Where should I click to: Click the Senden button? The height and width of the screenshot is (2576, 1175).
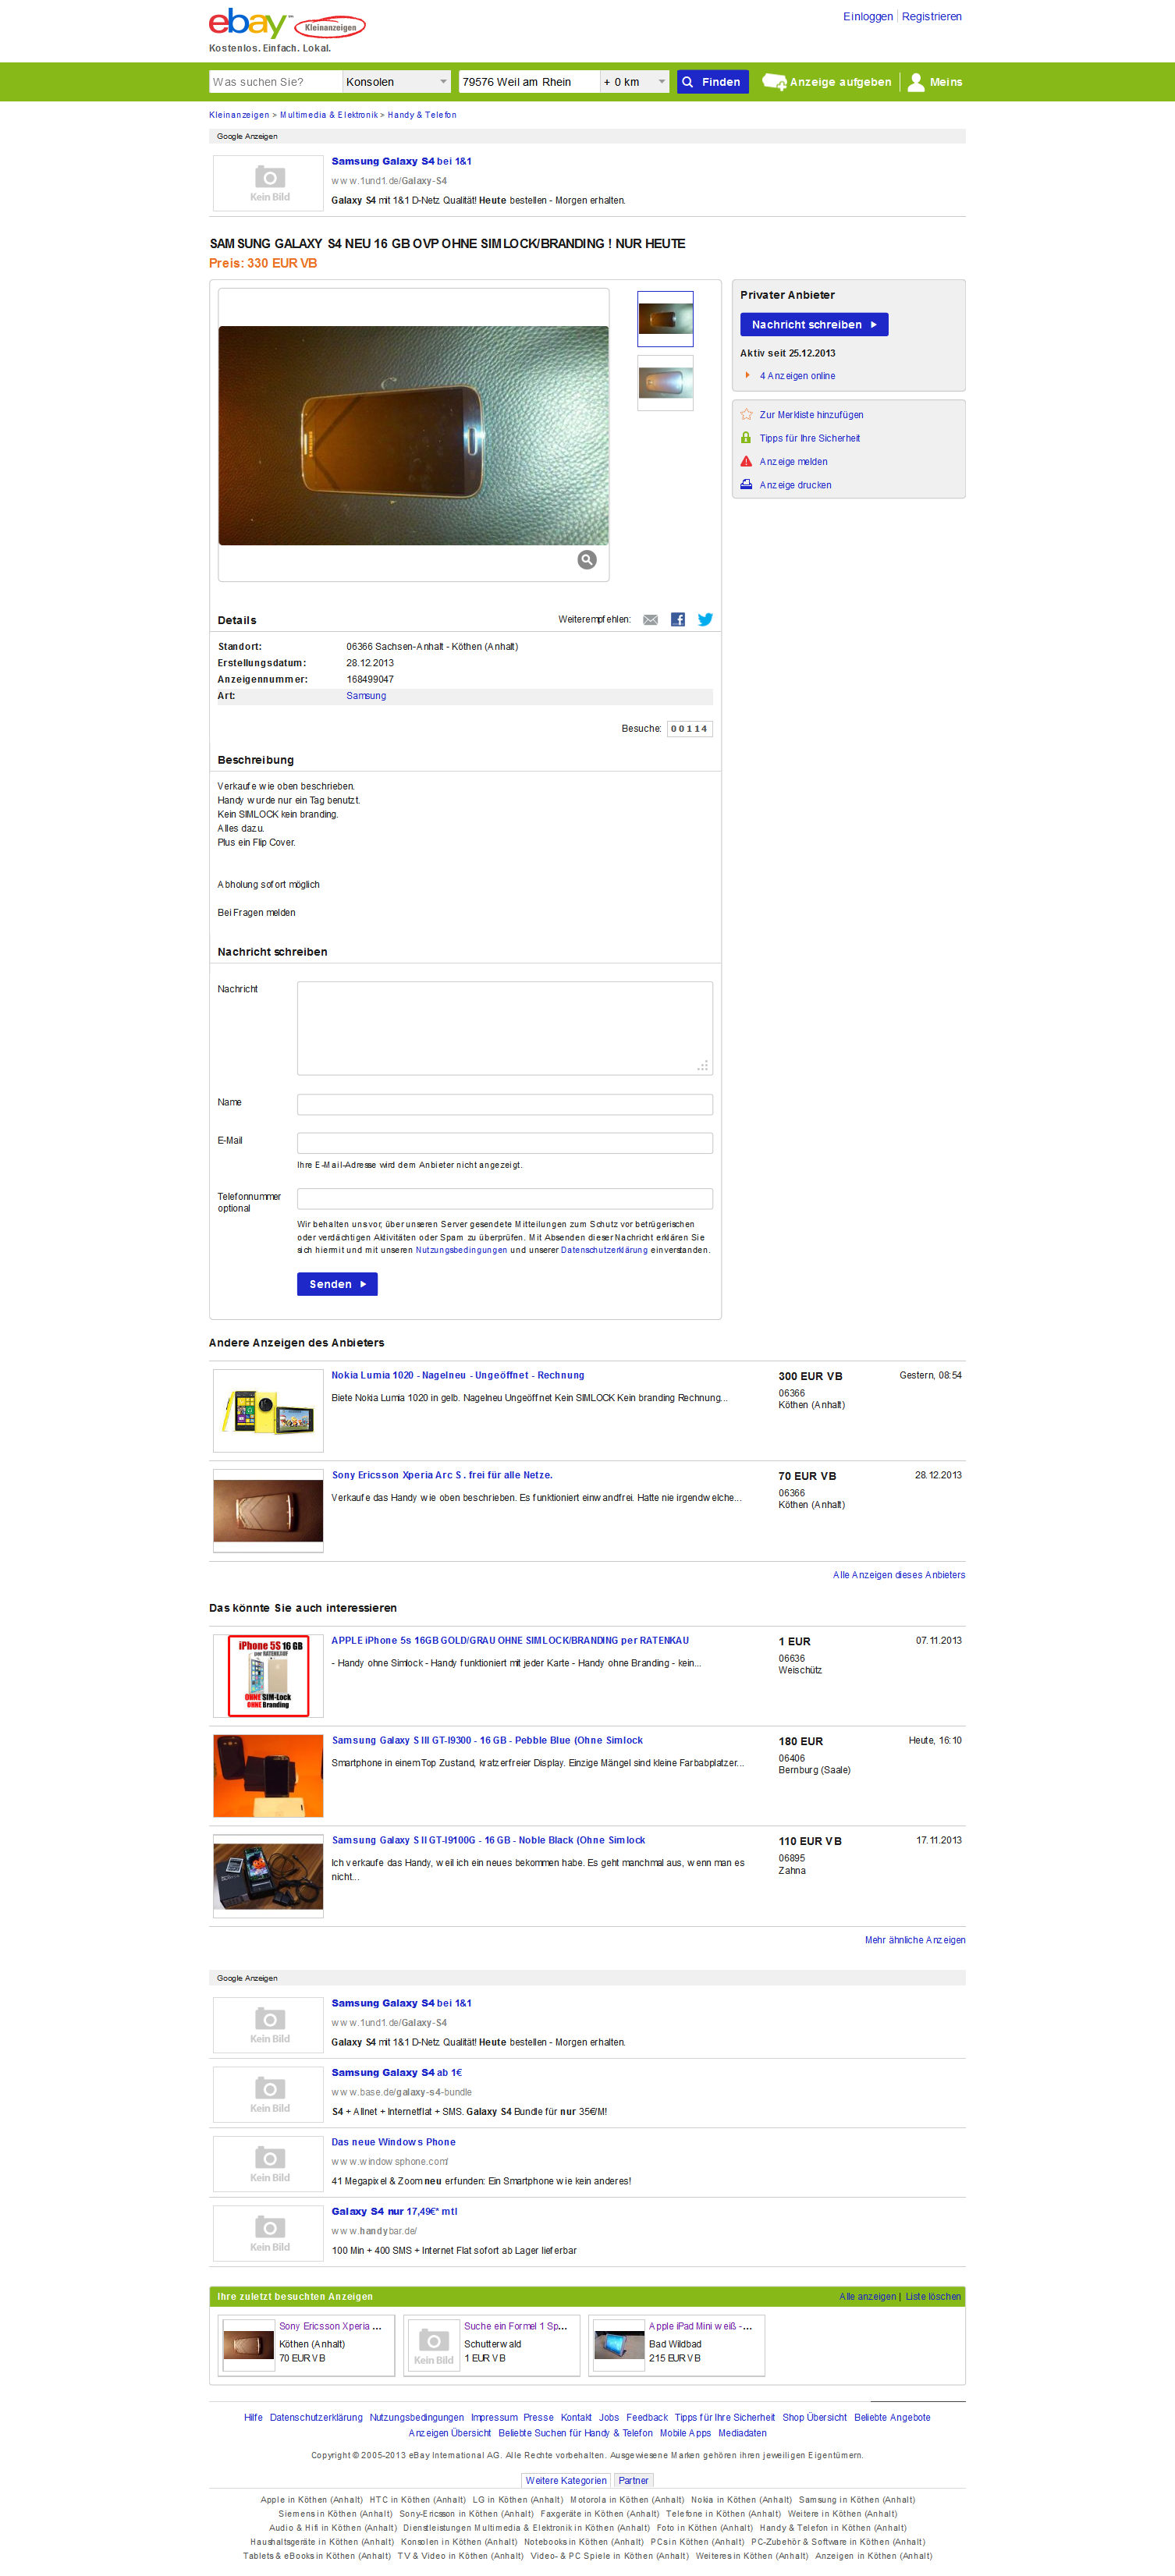tap(337, 1284)
